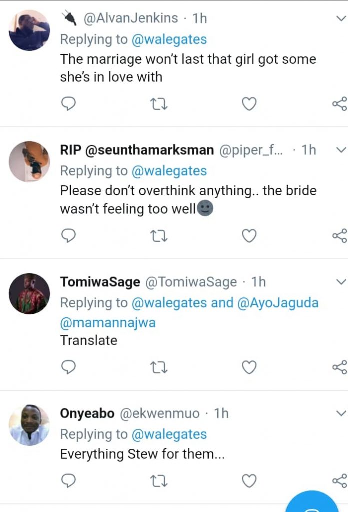This screenshot has height=512, width=348.
Task: Open dropdown chevron on TomiwaSage's tweet
Action: coord(341,281)
